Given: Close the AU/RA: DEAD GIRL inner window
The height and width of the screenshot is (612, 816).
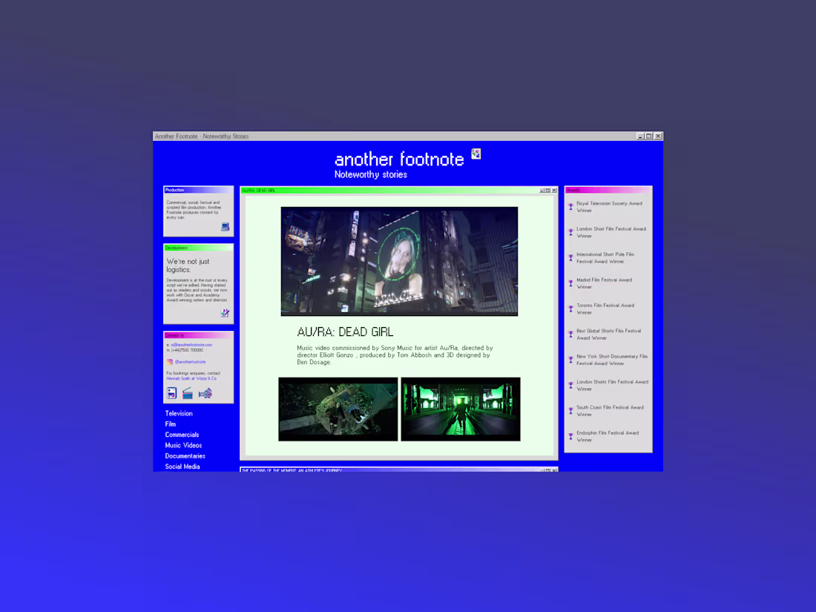Looking at the screenshot, I should pyautogui.click(x=554, y=191).
